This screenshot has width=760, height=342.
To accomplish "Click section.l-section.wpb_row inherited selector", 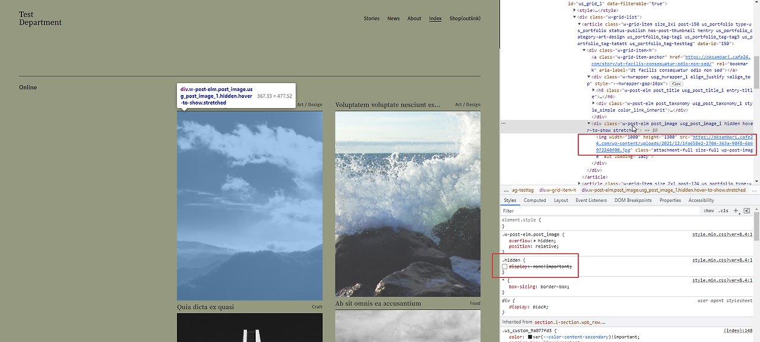I will coord(569,322).
